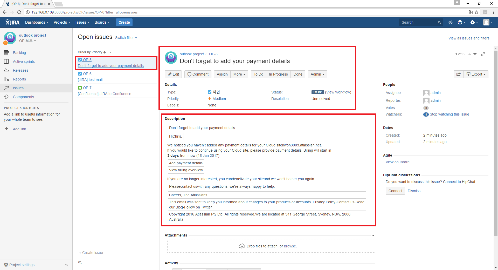Open Backlog in the sidebar
Image resolution: width=498 pixels, height=270 pixels.
19,53
